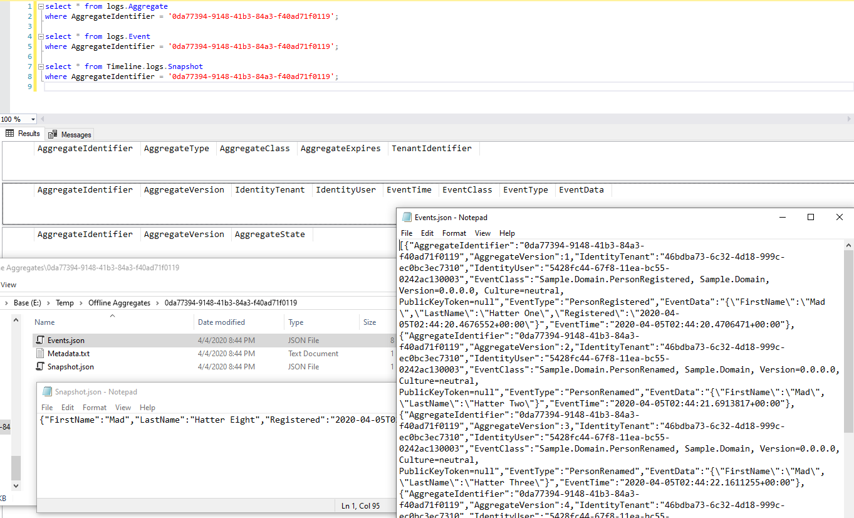
Task: Maximize the Events.json Notepad window
Action: point(811,217)
